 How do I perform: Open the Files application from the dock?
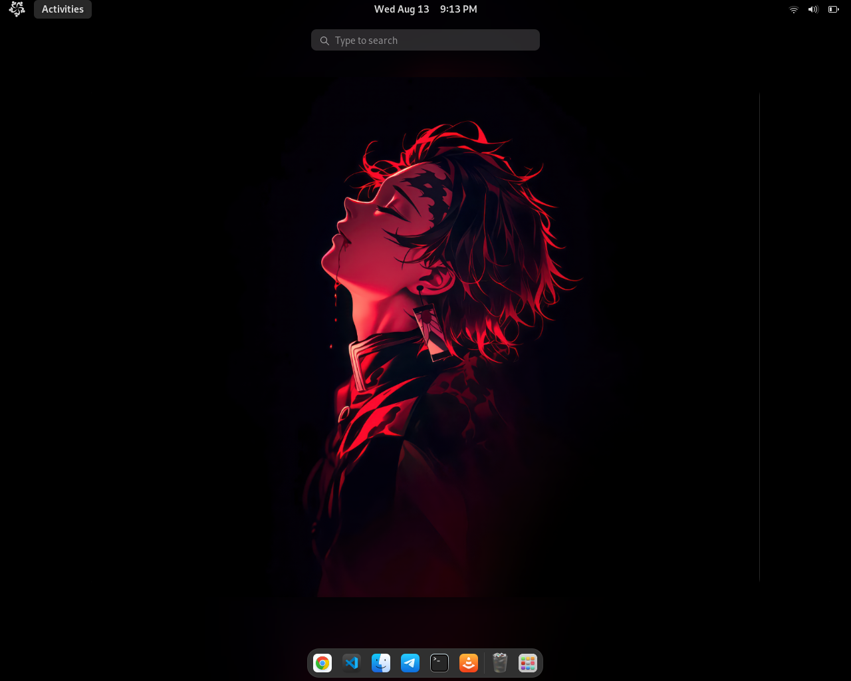[381, 662]
